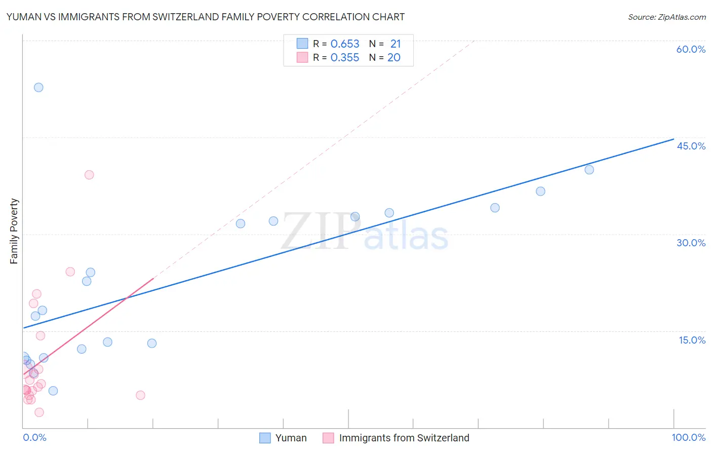Click the 100.0% x-axis label
Screen dimensions: 712x452
(689, 437)
